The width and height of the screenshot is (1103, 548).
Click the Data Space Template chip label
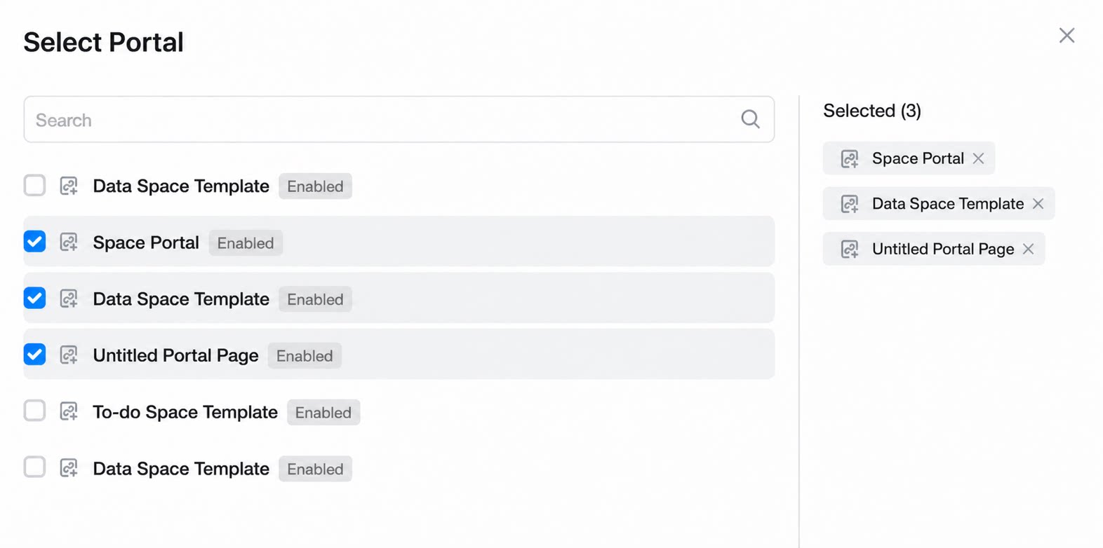pyautogui.click(x=948, y=204)
